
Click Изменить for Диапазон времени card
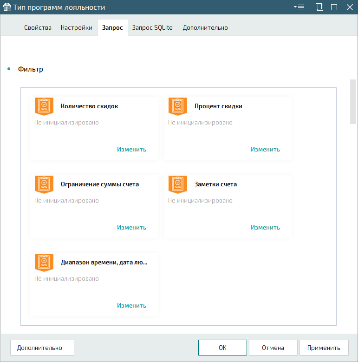coord(131,305)
